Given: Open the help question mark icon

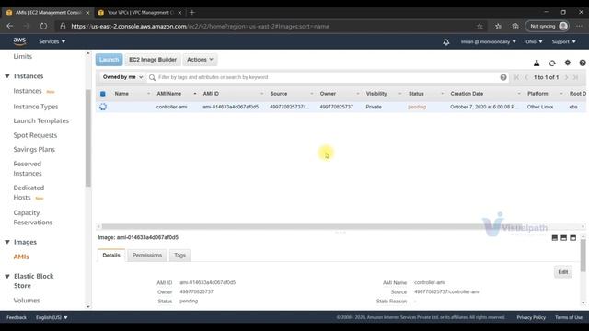Looking at the screenshot, I should coord(583,63).
